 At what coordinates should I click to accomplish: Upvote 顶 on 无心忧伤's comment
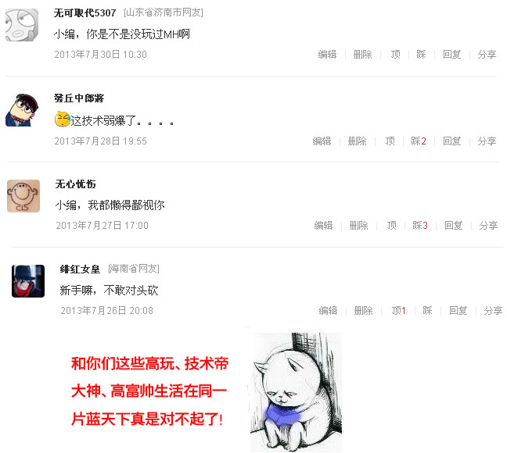click(x=391, y=226)
